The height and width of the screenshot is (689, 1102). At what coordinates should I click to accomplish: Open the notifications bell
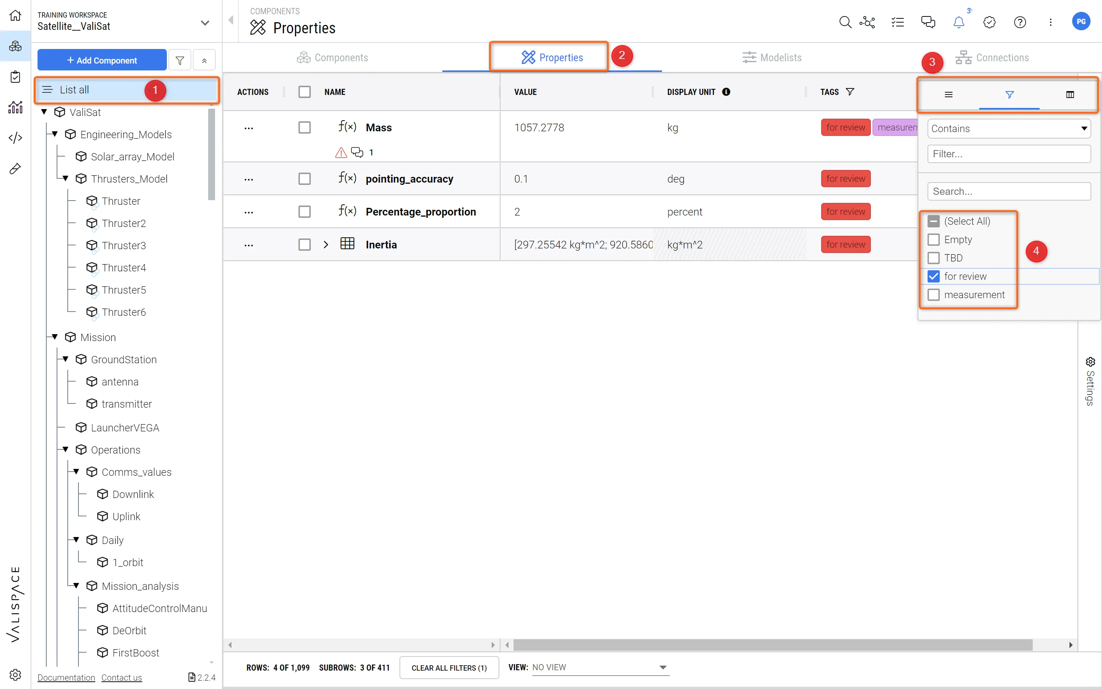tap(959, 22)
